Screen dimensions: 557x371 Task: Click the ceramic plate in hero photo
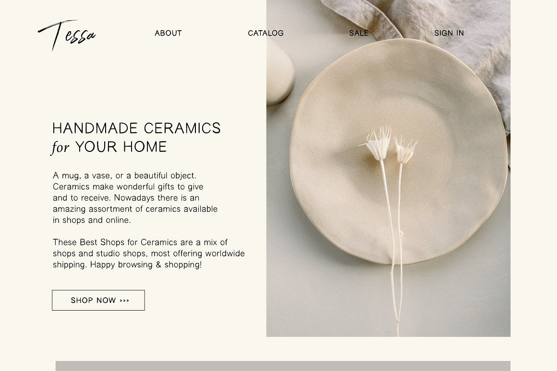coord(398,152)
